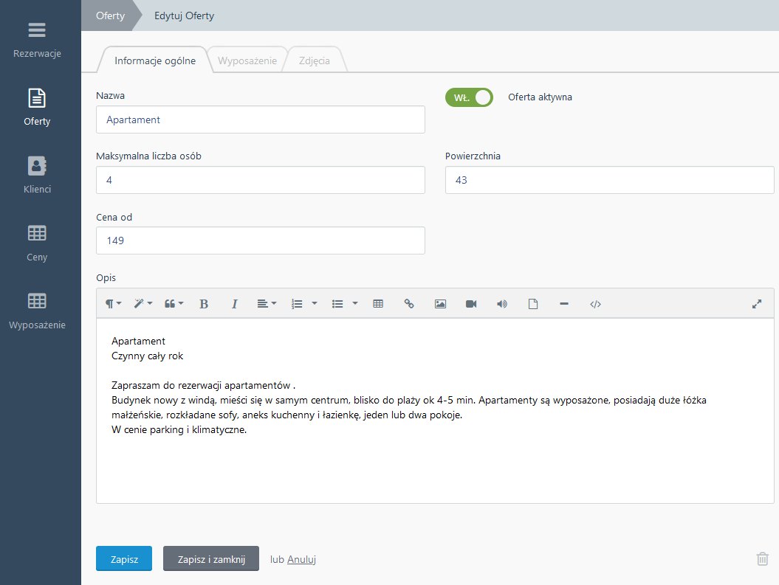
Task: Toggle the Oferta aktywna switch
Action: click(469, 98)
